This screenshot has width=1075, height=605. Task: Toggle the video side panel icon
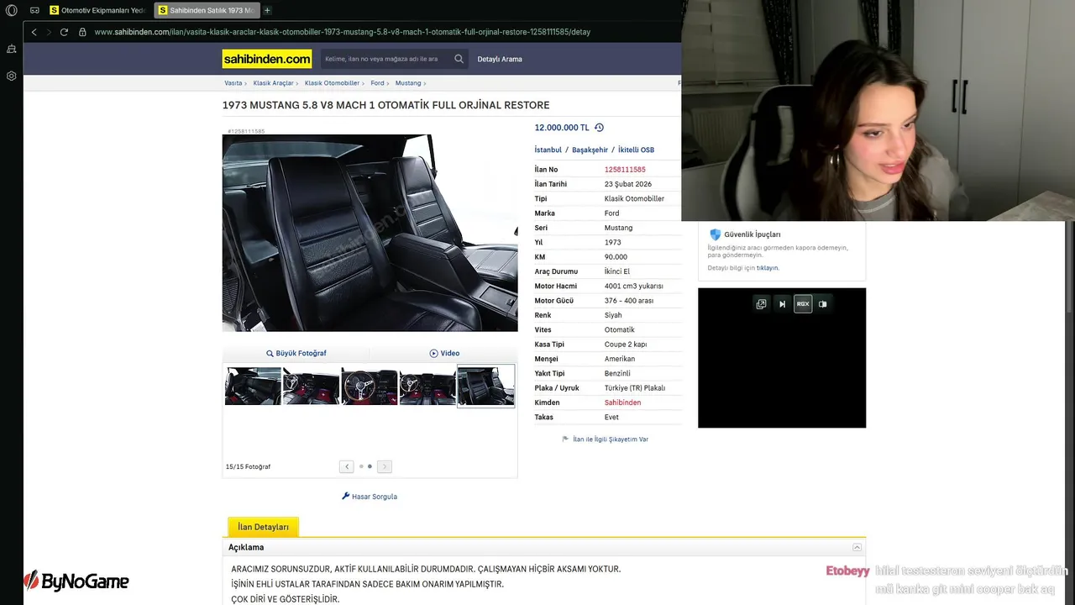[x=823, y=304]
